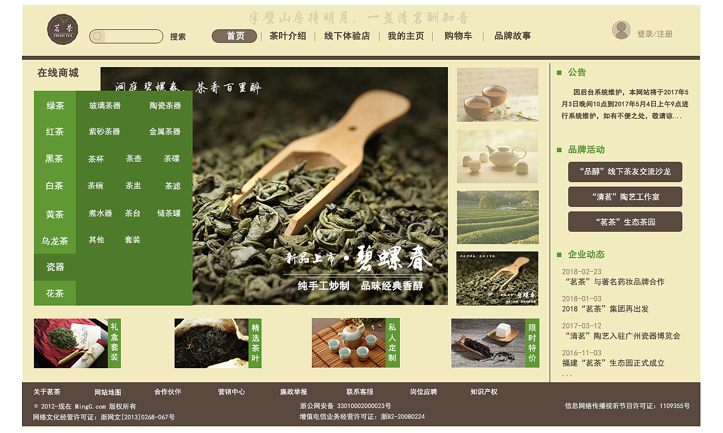Screen dimensions: 723x433
Task: Select 乌龙茶 category in sidebar
Action: (x=55, y=241)
